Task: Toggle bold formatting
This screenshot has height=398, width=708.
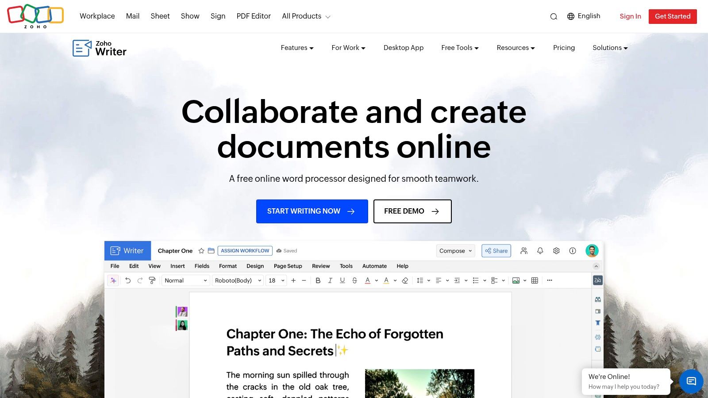Action: pyautogui.click(x=318, y=280)
